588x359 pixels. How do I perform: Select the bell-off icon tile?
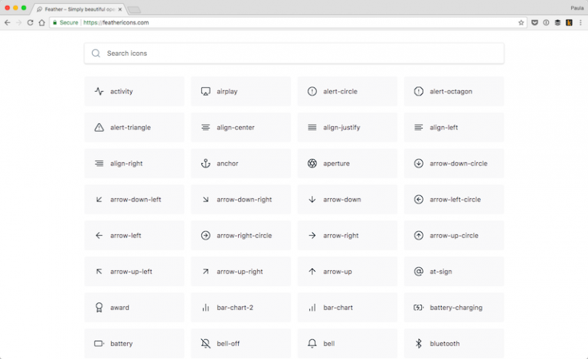[240, 343]
